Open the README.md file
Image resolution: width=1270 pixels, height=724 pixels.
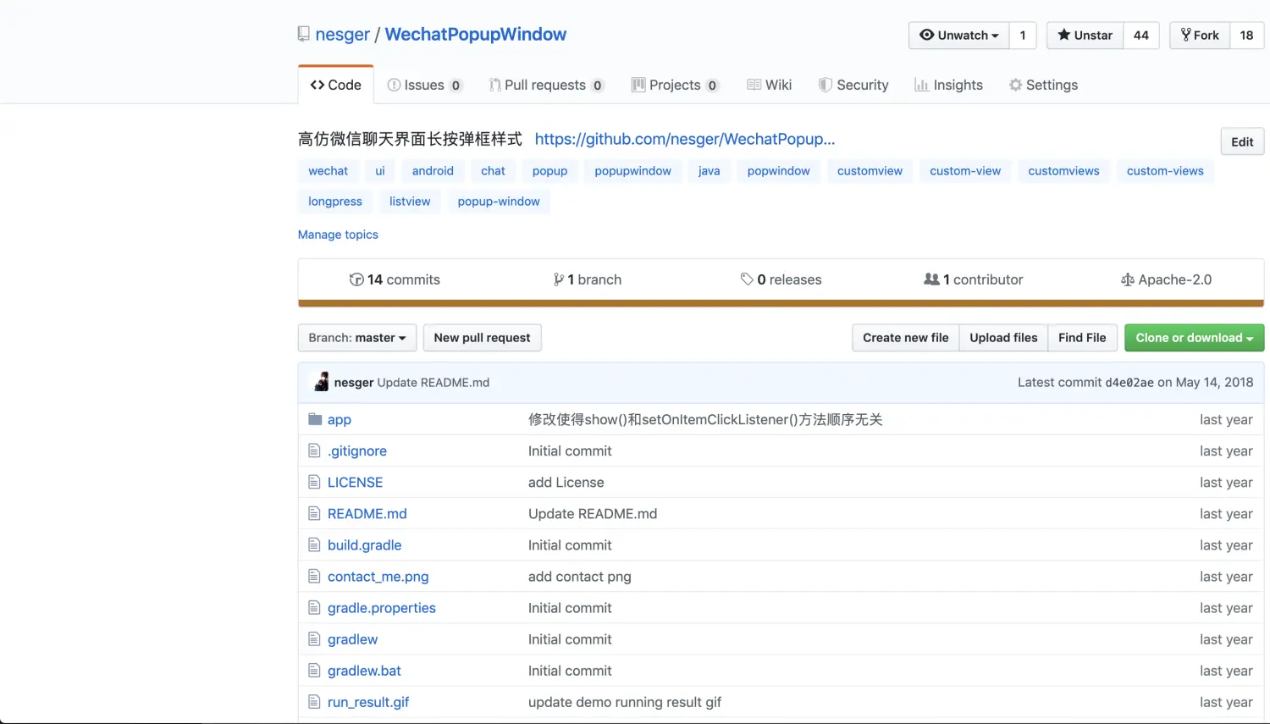[367, 513]
